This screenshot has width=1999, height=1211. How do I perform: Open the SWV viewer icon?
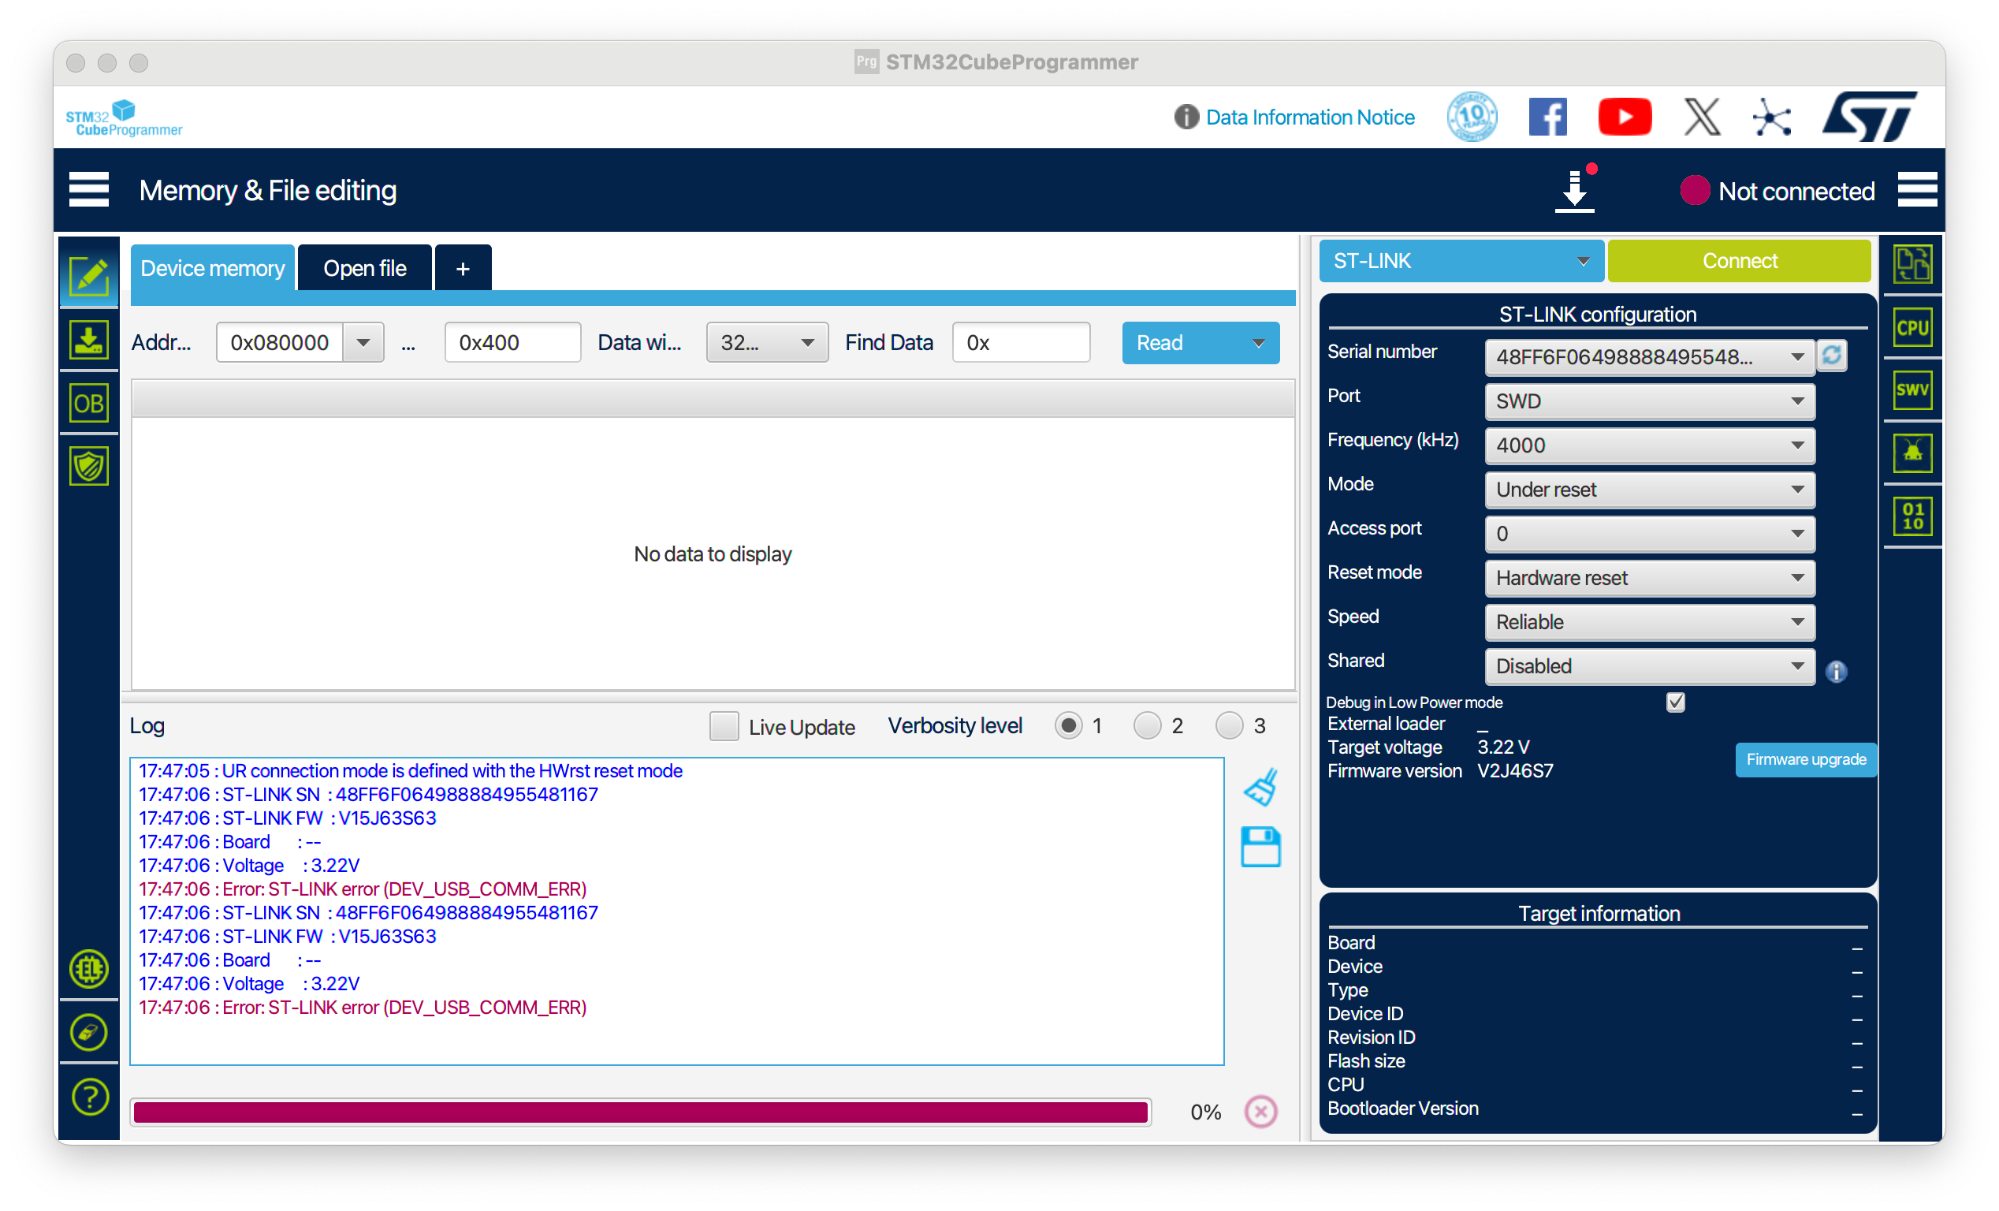[x=1912, y=390]
